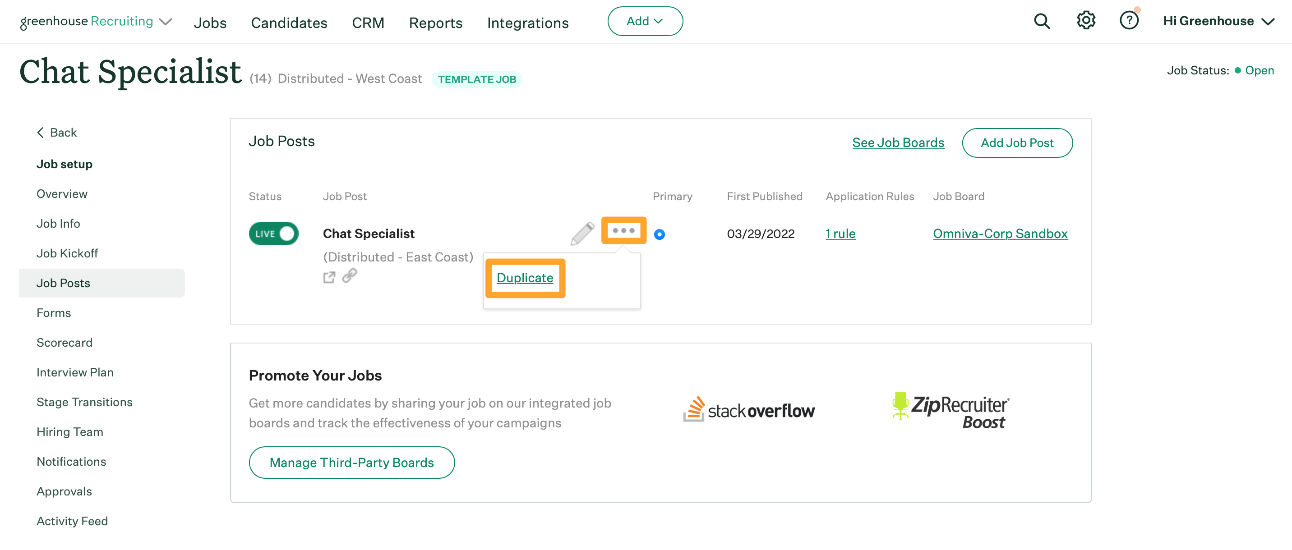The width and height of the screenshot is (1292, 550).
Task: Click the Back chevron in sidebar
Action: (x=41, y=133)
